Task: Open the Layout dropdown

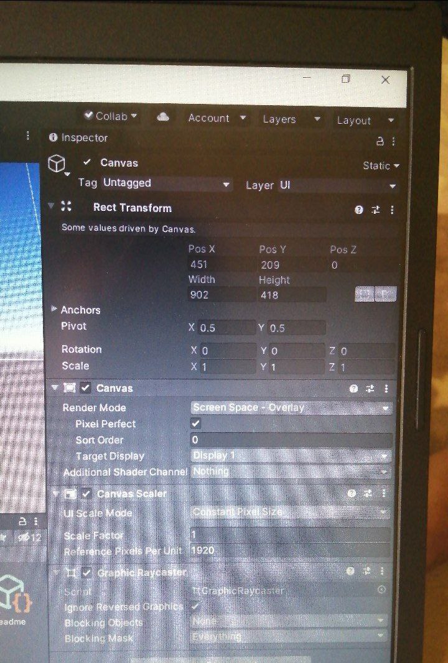Action: 365,121
